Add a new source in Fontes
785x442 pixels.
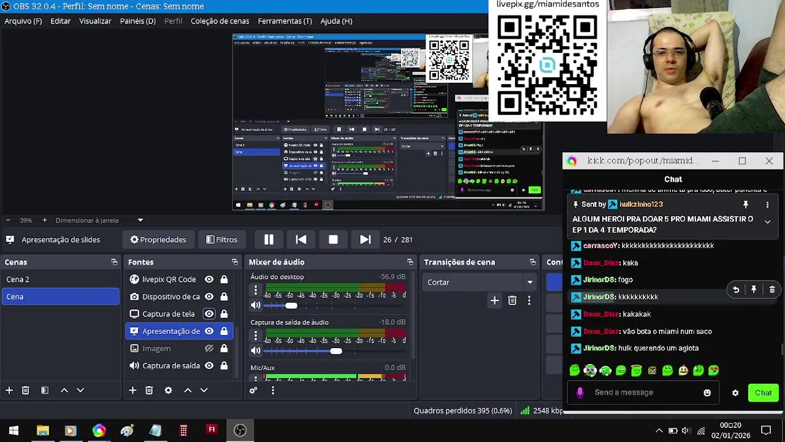[x=132, y=390]
